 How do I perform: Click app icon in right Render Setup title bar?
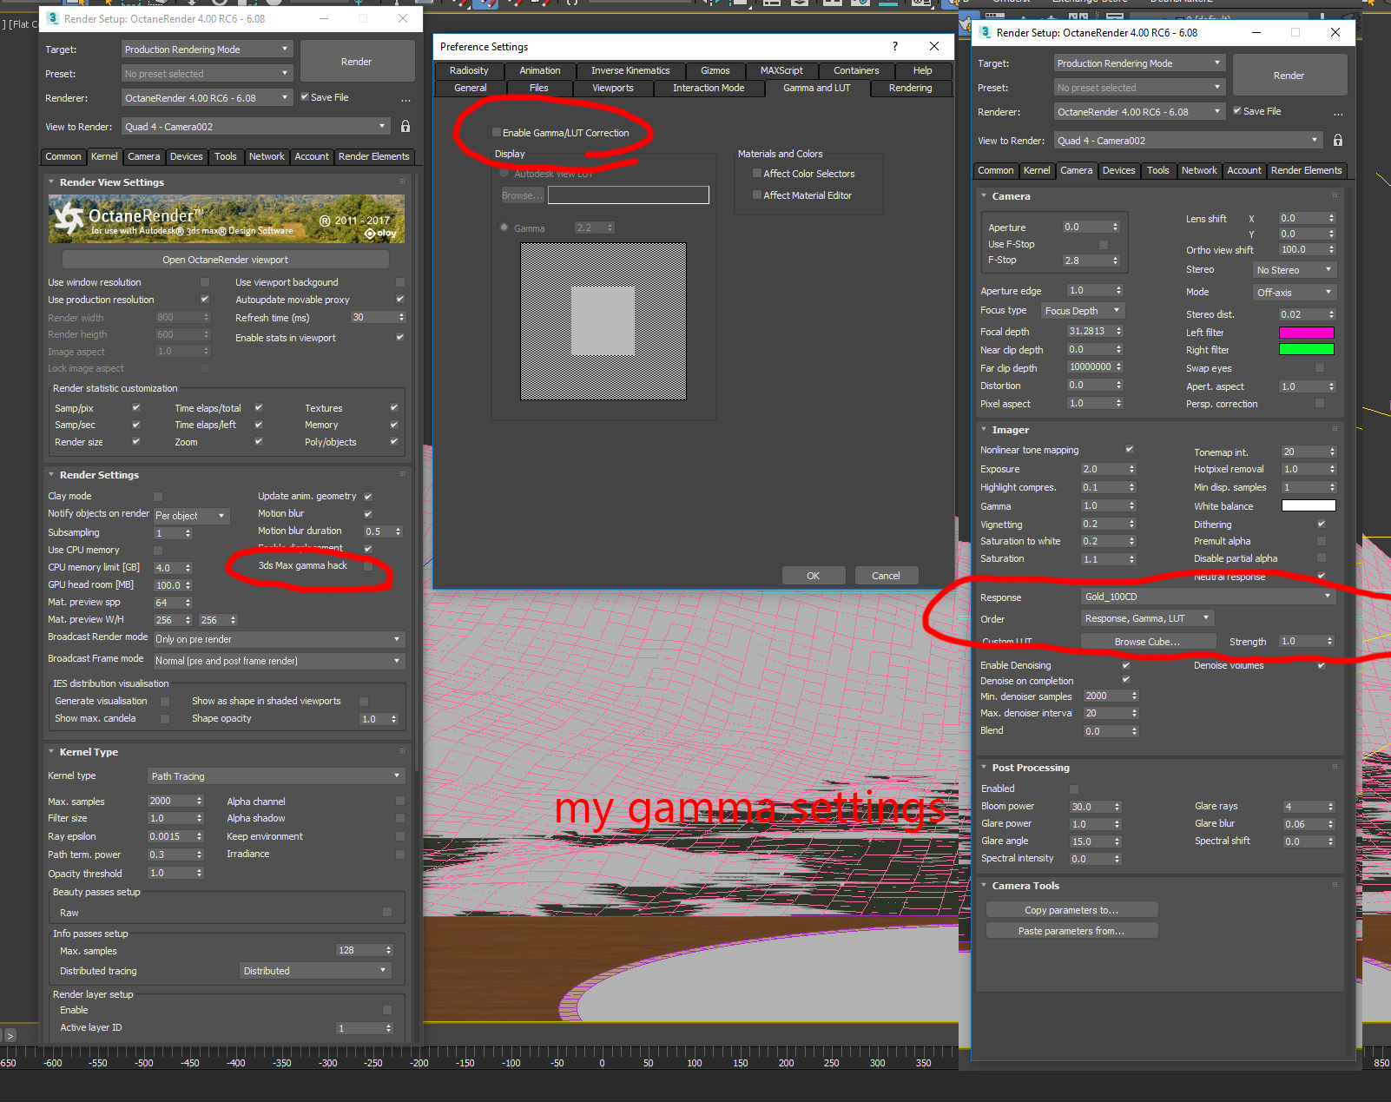click(985, 32)
